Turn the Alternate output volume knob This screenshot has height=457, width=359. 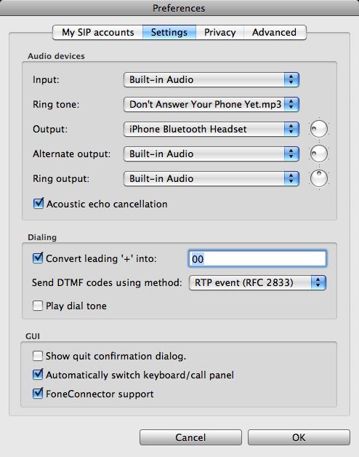(319, 154)
